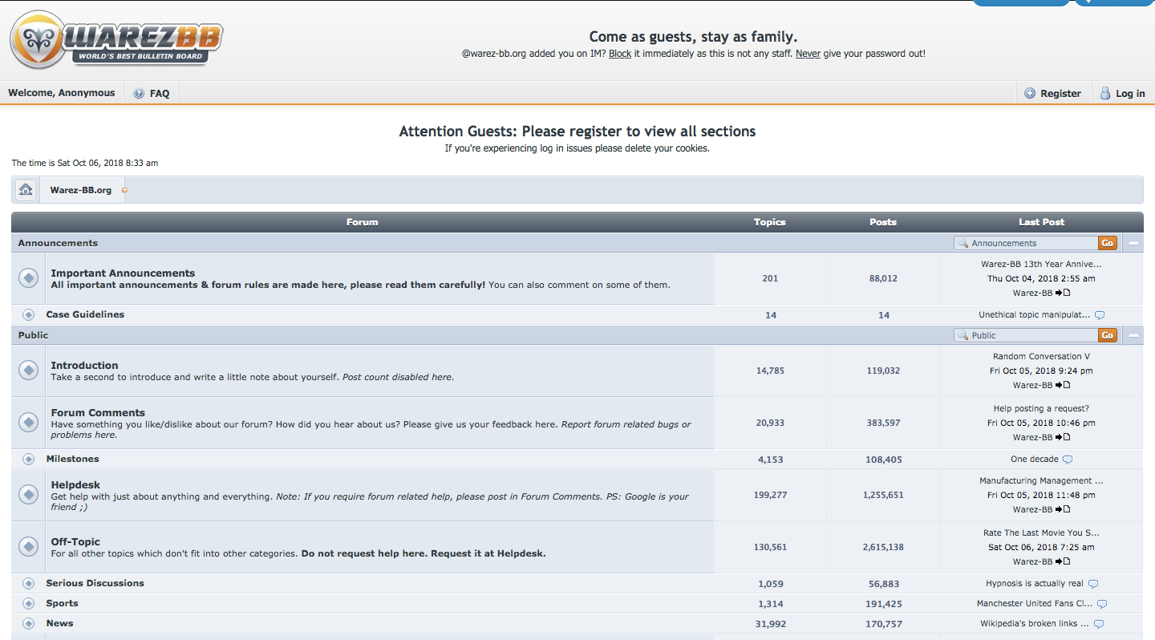Click the Register plus icon
The width and height of the screenshot is (1155, 640).
click(1030, 93)
